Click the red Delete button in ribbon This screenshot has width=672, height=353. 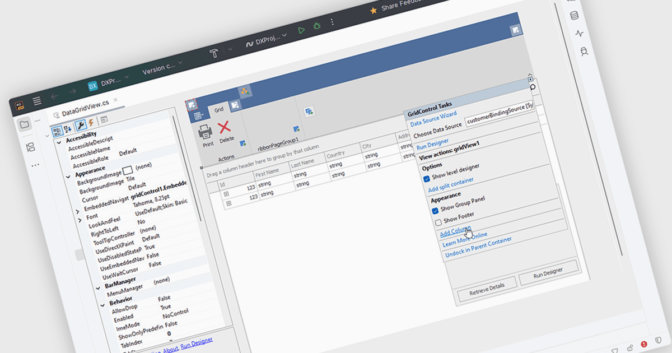225,131
